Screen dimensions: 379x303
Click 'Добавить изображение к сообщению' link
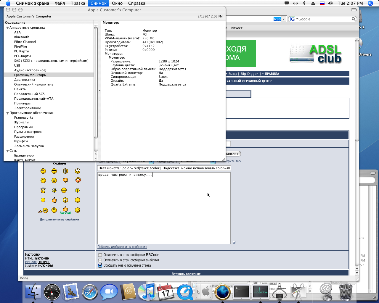(x=122, y=247)
